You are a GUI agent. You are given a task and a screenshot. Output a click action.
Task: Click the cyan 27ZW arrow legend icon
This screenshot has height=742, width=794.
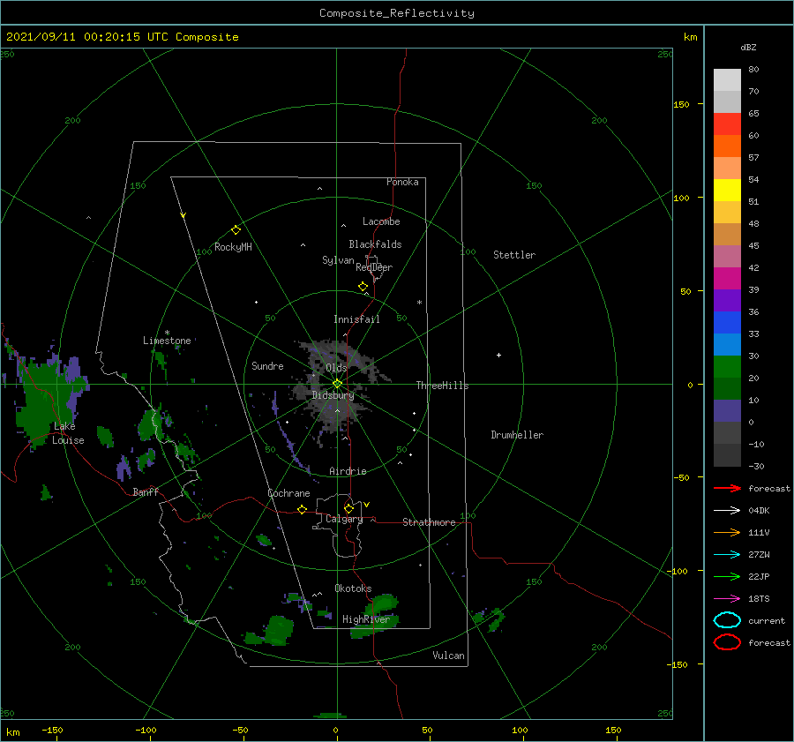(727, 555)
